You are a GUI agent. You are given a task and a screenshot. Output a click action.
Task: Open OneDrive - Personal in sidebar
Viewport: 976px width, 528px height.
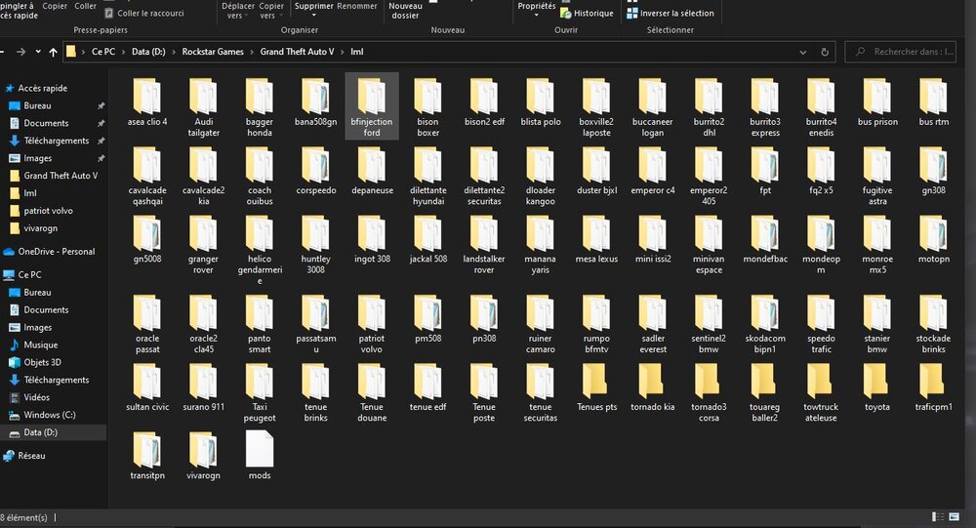pos(56,252)
